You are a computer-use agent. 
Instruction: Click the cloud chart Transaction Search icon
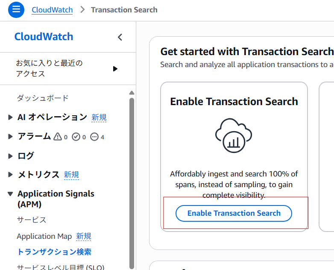click(x=234, y=135)
